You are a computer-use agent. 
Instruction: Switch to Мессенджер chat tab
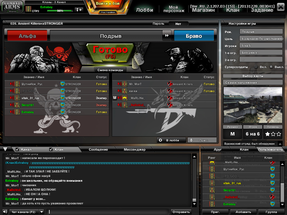pyautogui.click(x=135, y=149)
